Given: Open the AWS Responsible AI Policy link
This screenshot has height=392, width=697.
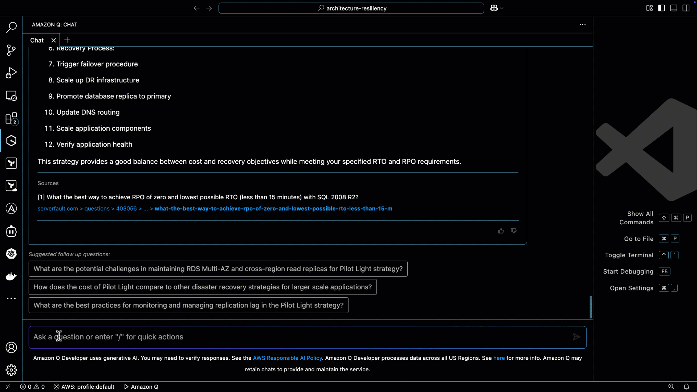Looking at the screenshot, I should coord(287,358).
